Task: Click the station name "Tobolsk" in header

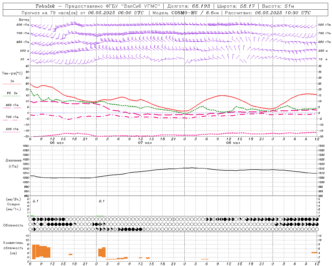Action: coord(45,6)
